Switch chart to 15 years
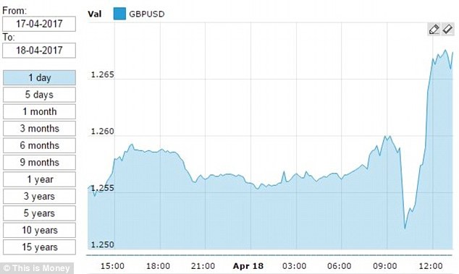This screenshot has width=459, height=274. (x=39, y=247)
